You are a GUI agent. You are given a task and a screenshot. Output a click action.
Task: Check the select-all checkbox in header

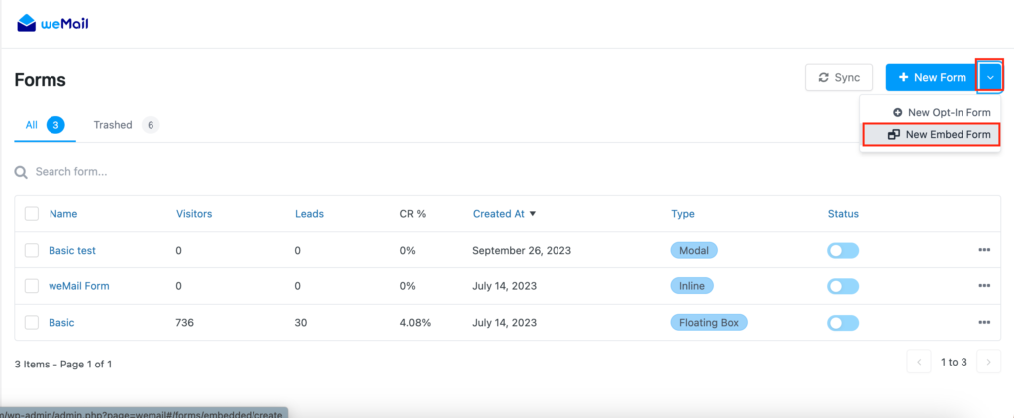(x=32, y=214)
